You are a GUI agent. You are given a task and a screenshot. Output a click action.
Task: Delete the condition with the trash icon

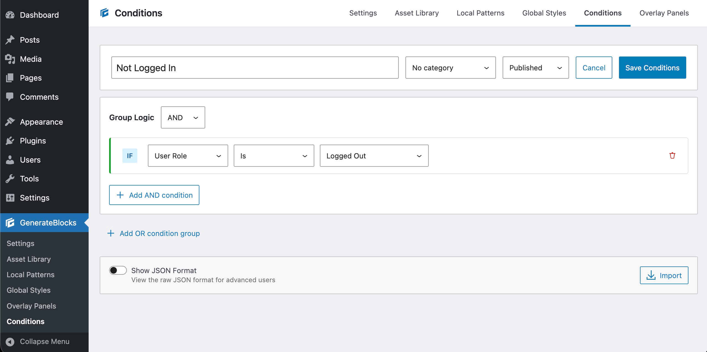coord(672,156)
